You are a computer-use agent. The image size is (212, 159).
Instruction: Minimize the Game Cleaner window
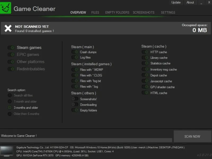[x=201, y=2]
